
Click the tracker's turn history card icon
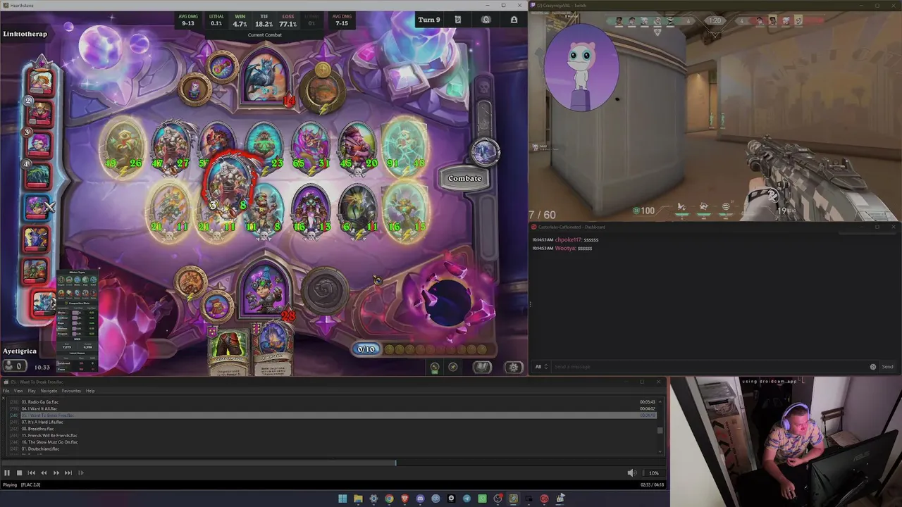point(457,20)
